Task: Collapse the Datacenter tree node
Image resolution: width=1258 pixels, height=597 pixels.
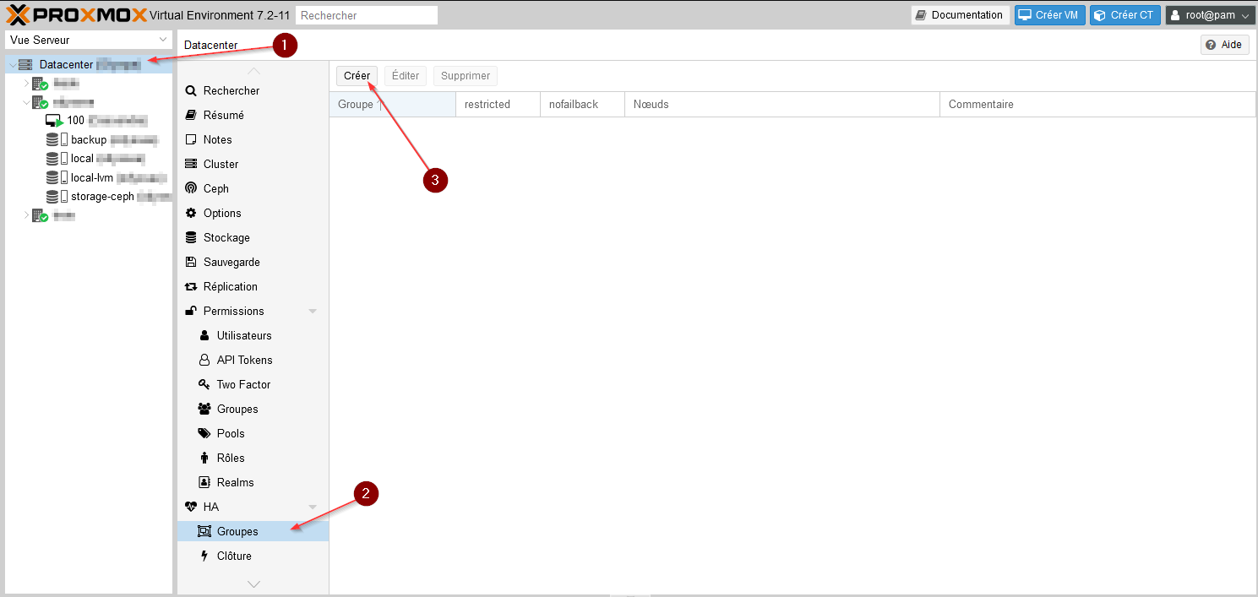Action: click(x=12, y=65)
